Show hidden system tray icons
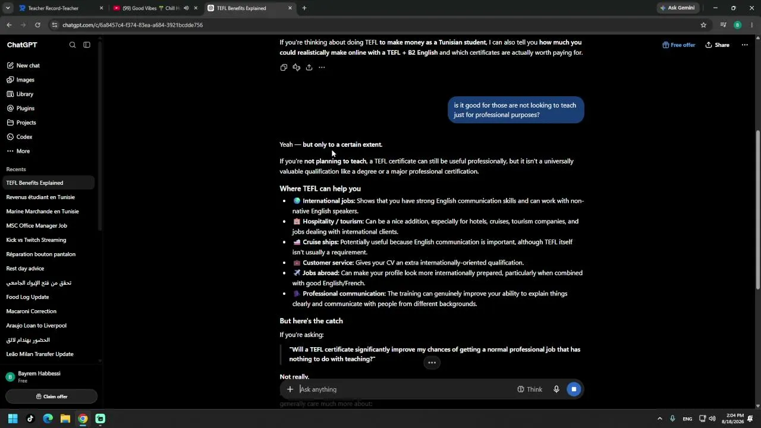This screenshot has height=428, width=761. coord(659,418)
